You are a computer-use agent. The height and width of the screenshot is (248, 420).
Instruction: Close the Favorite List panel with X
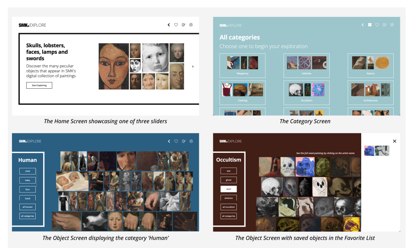coord(395,141)
